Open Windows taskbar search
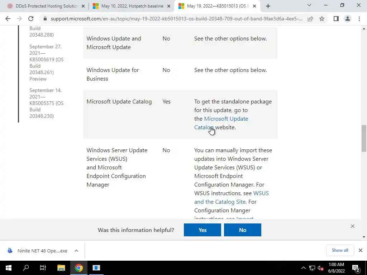367x275 pixels. 26,268
